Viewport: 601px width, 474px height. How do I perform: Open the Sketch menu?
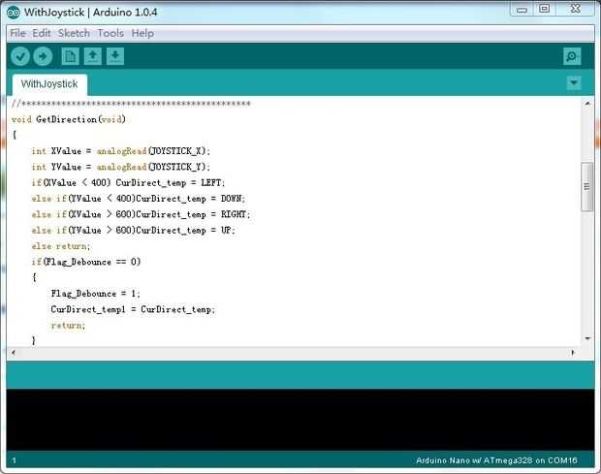pos(74,33)
